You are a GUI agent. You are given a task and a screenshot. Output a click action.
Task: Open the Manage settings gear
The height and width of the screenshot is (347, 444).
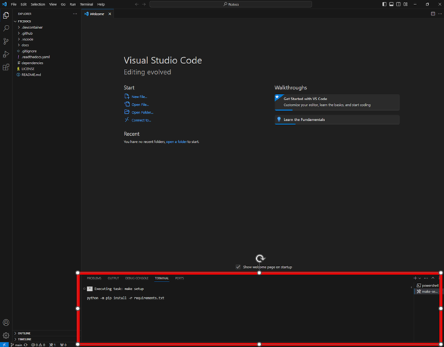(6, 335)
